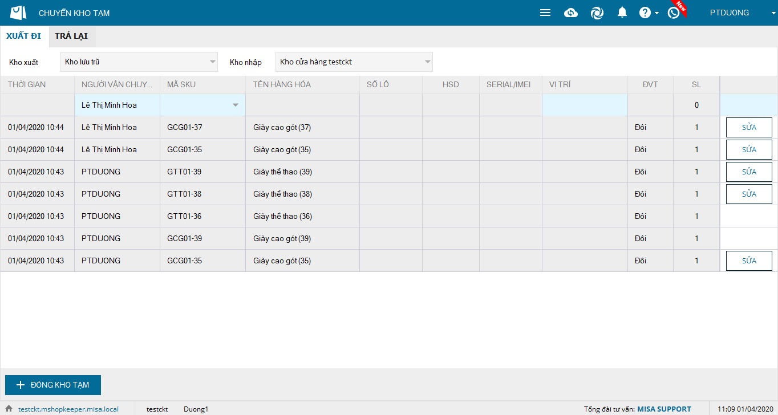Viewport: 778px width, 415px height.
Task: Open the Mã SKU dropdown in entry row
Action: coord(235,105)
